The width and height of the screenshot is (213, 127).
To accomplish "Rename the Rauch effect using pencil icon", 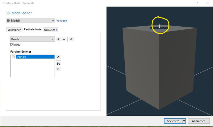I will (x=71, y=39).
